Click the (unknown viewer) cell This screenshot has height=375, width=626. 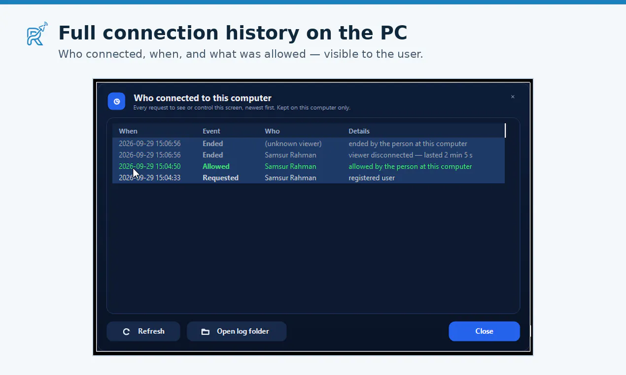(293, 144)
